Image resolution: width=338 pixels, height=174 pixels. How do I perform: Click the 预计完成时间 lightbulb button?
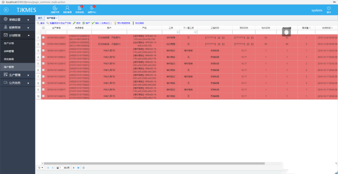[x=122, y=23]
